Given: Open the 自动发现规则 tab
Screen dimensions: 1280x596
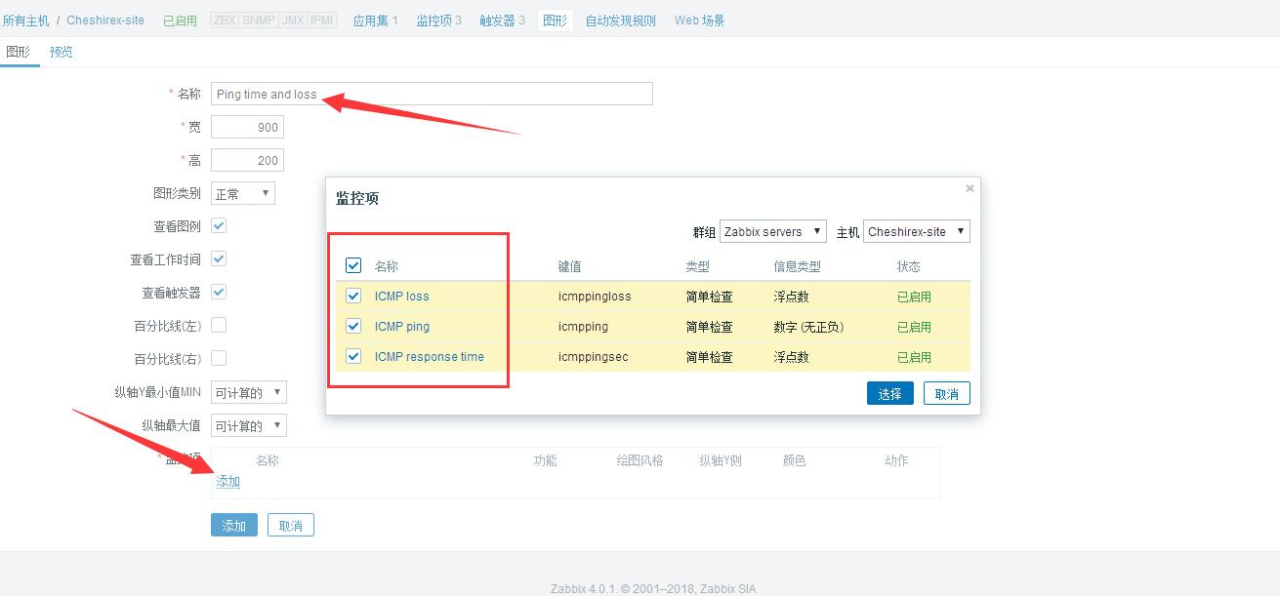Looking at the screenshot, I should tap(621, 20).
